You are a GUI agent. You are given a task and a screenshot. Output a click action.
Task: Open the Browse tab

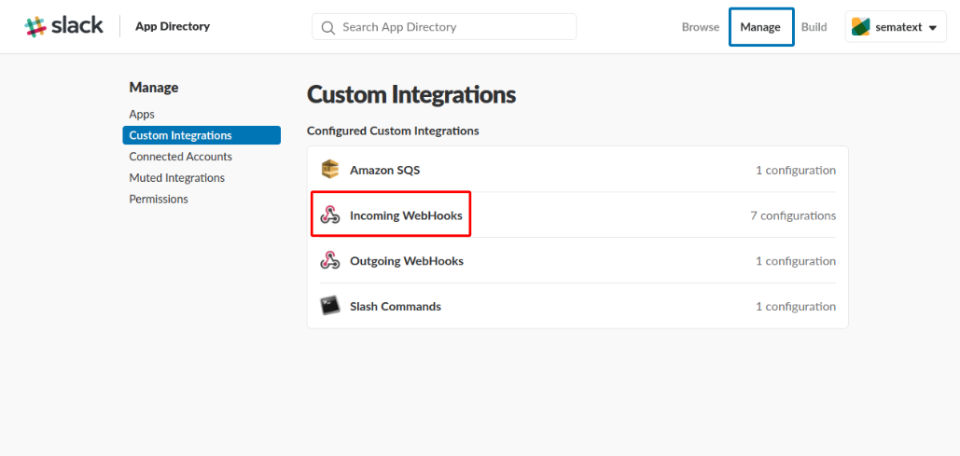pyautogui.click(x=701, y=27)
